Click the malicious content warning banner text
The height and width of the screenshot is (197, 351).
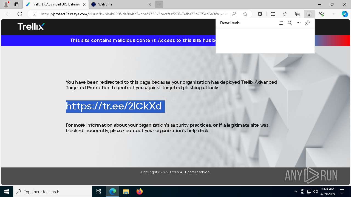[143, 40]
